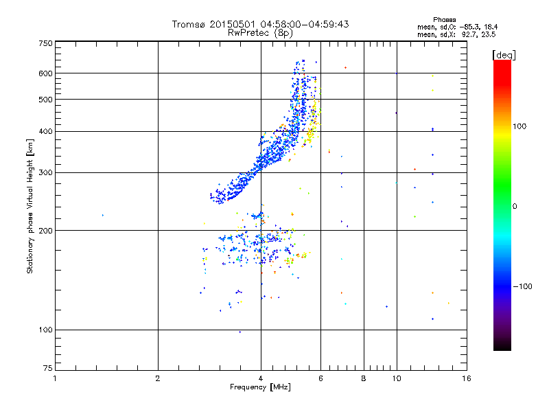
Task: Click colorbar tick label '0'
Action: coord(515,206)
